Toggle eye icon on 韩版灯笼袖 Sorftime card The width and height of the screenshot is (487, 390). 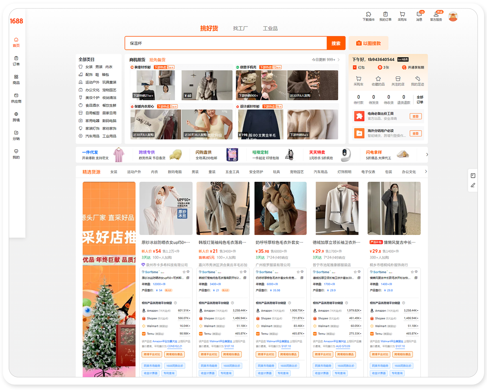point(245,272)
